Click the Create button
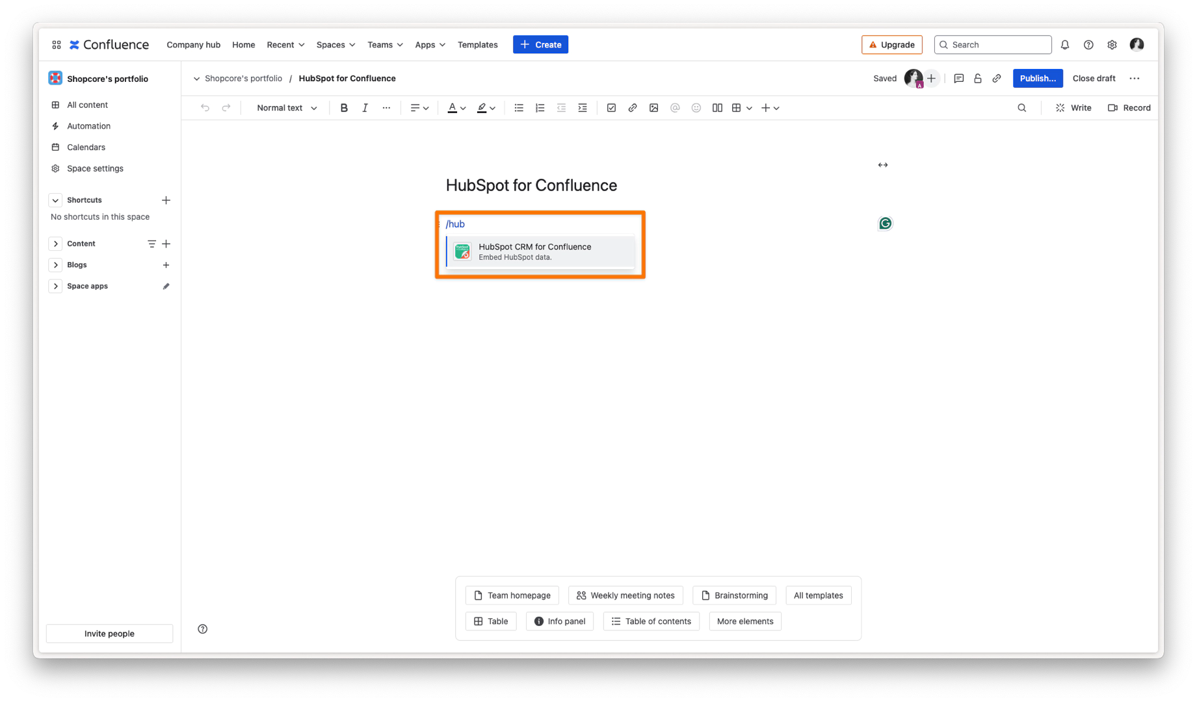Viewport: 1197px width, 702px height. [x=540, y=45]
